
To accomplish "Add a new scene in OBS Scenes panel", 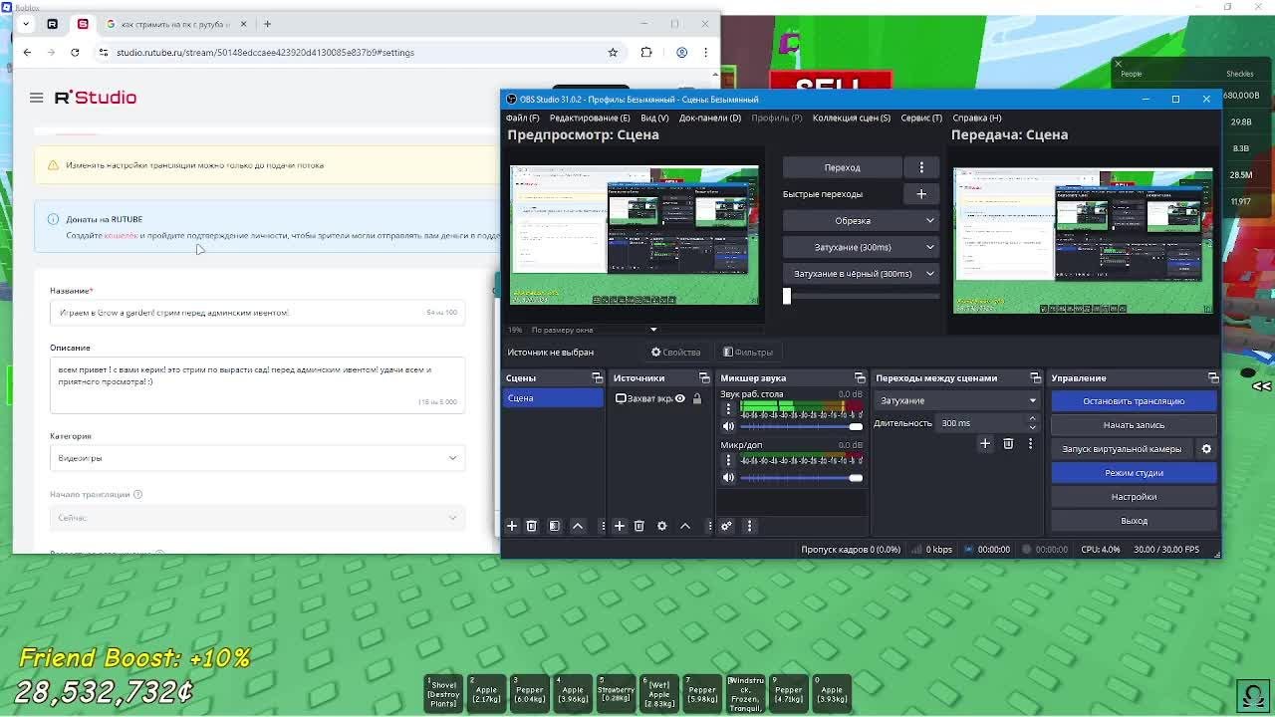I will tap(512, 526).
